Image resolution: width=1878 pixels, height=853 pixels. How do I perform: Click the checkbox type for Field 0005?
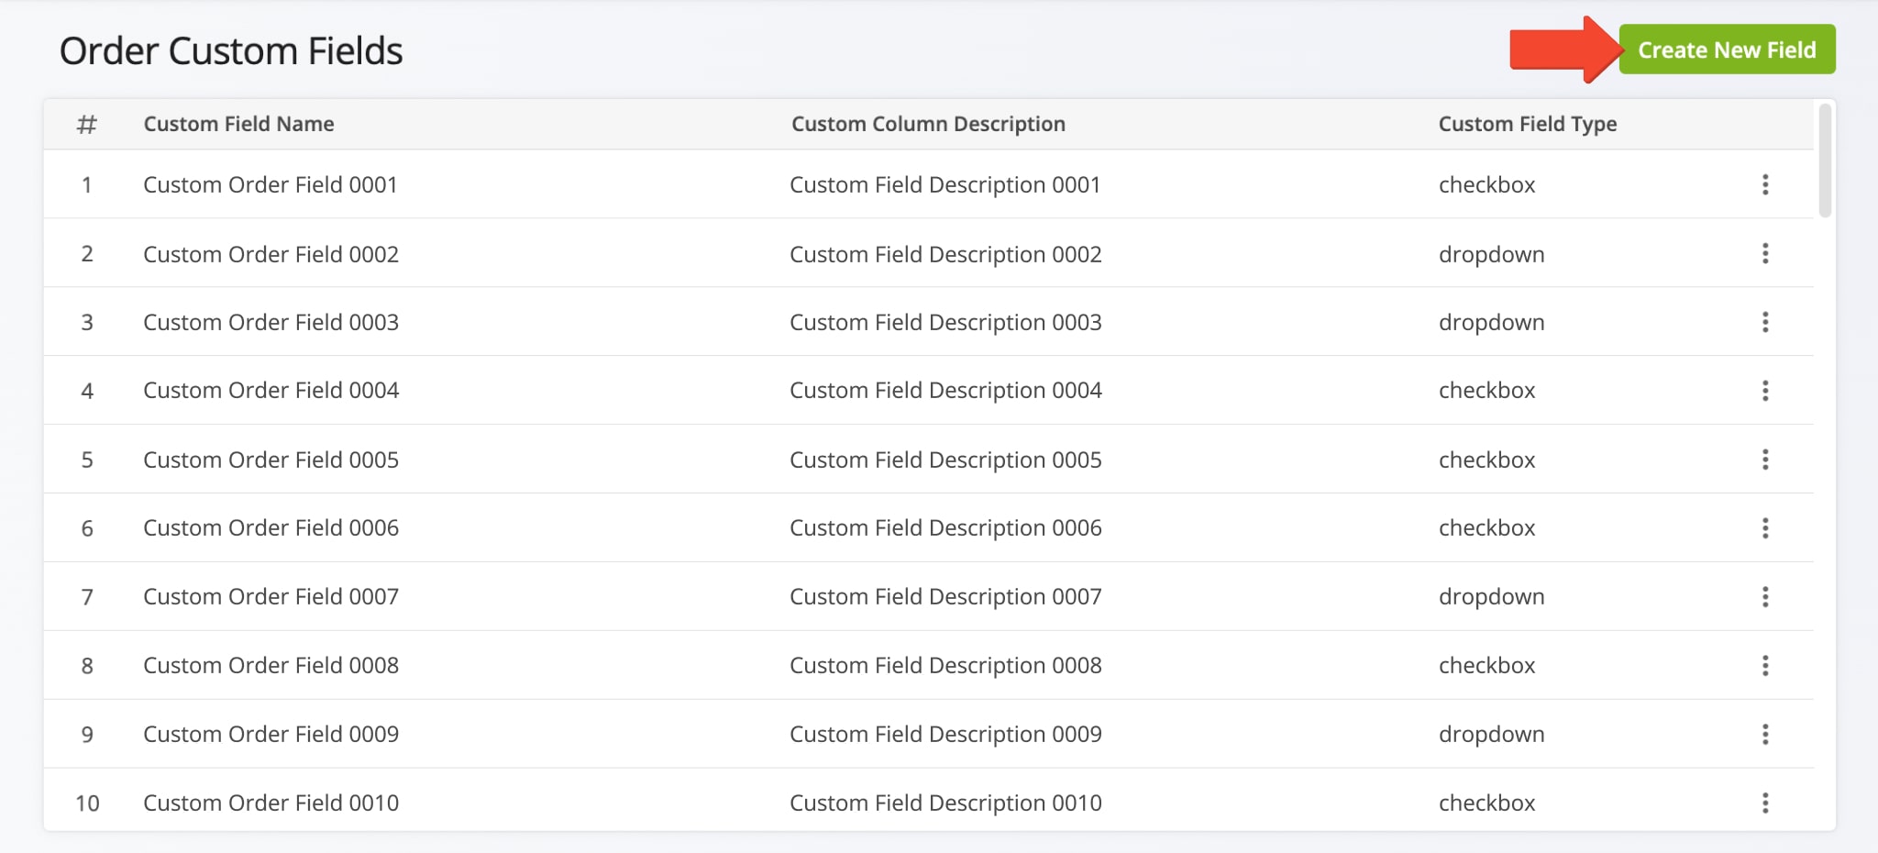click(x=1486, y=460)
